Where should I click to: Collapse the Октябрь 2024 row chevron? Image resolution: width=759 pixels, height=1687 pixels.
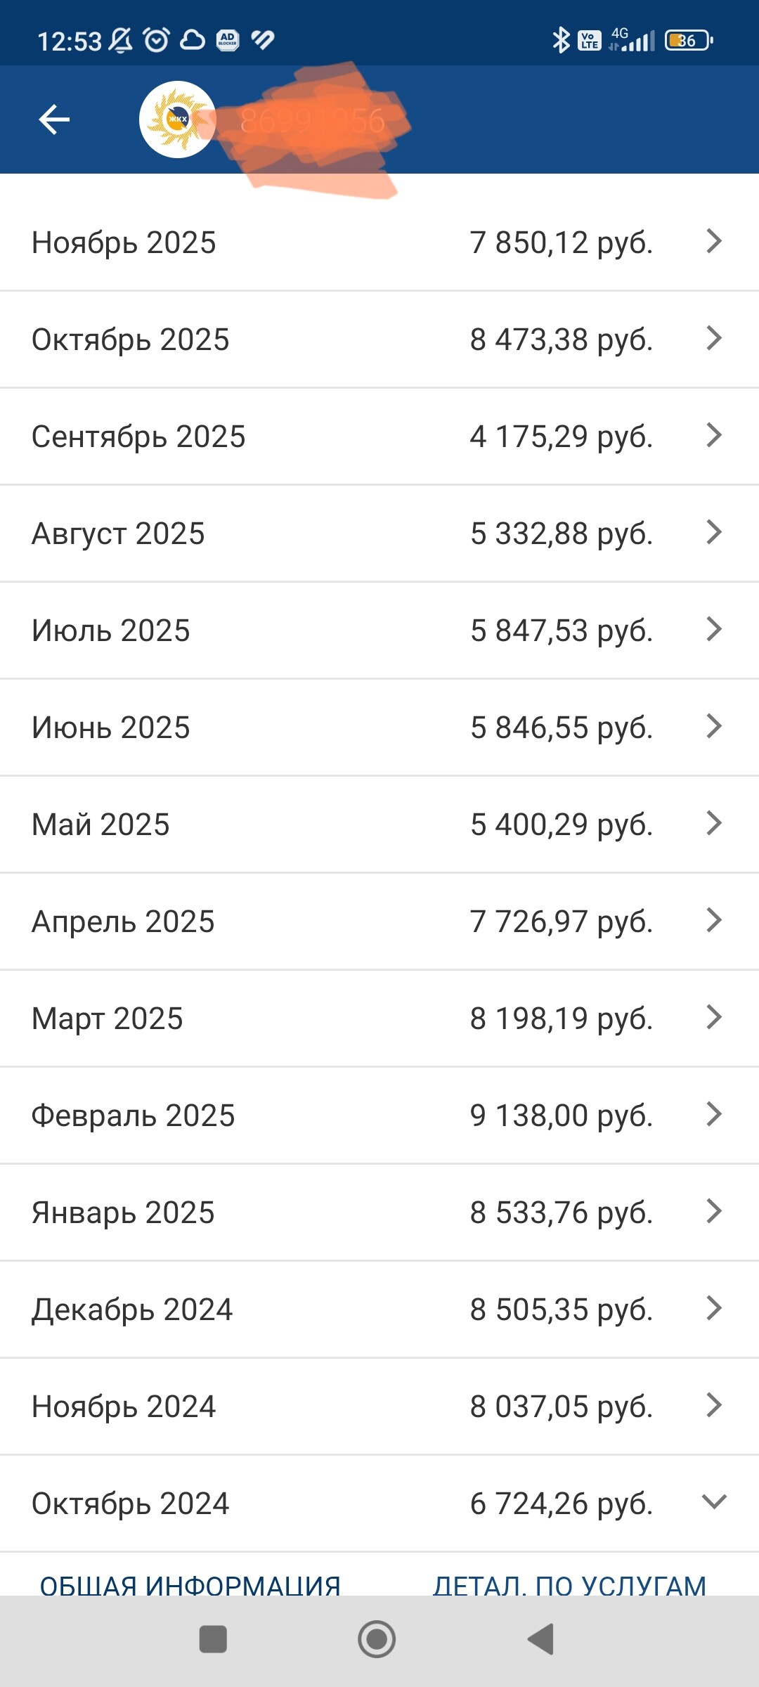tap(714, 1502)
